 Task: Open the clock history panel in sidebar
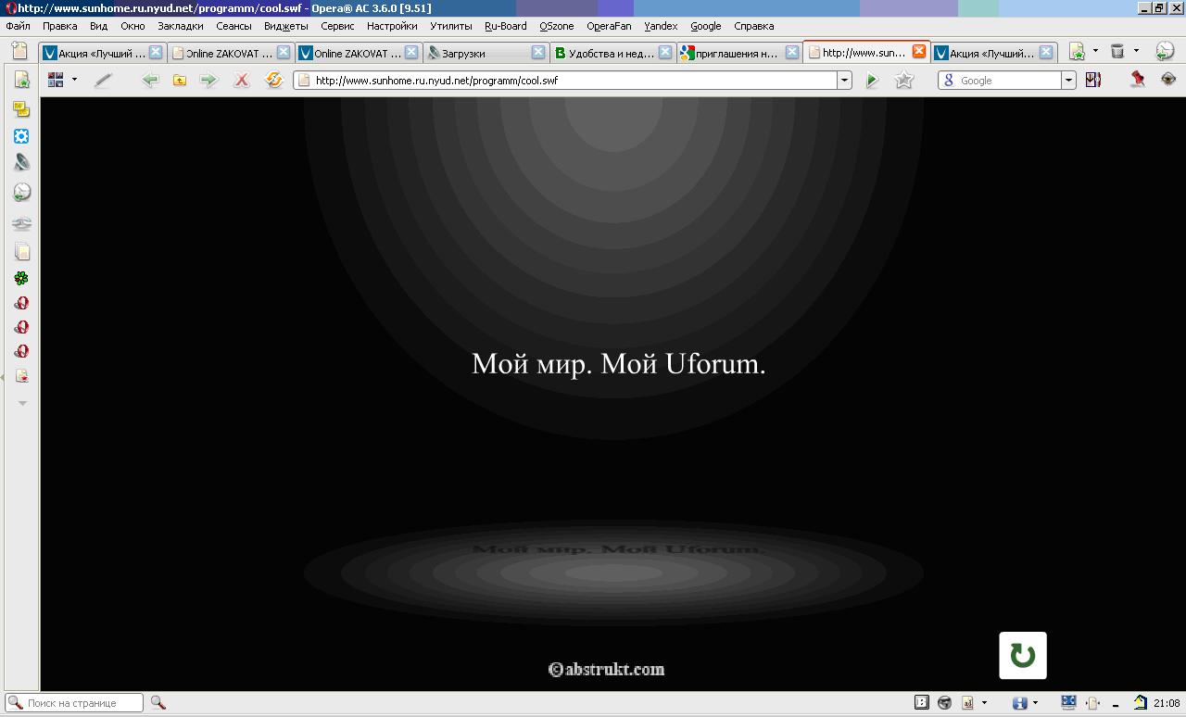click(21, 192)
